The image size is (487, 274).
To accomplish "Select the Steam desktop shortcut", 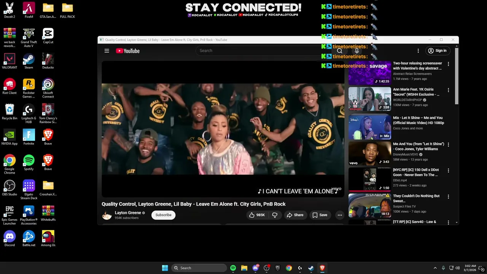I will tap(29, 61).
